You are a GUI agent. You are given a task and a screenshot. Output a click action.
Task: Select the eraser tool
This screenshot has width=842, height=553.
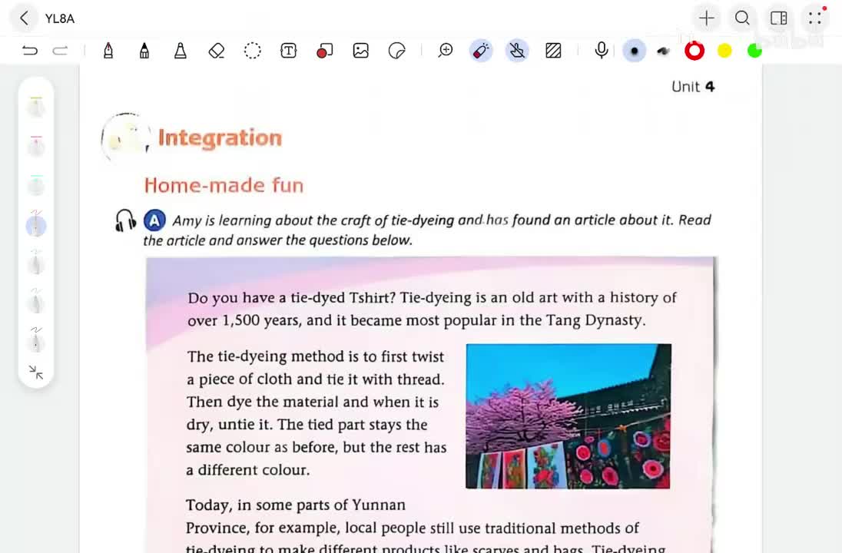[x=217, y=51]
